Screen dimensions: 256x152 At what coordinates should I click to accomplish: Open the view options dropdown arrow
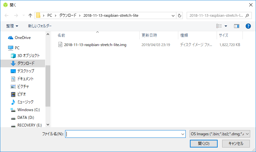pos(226,26)
